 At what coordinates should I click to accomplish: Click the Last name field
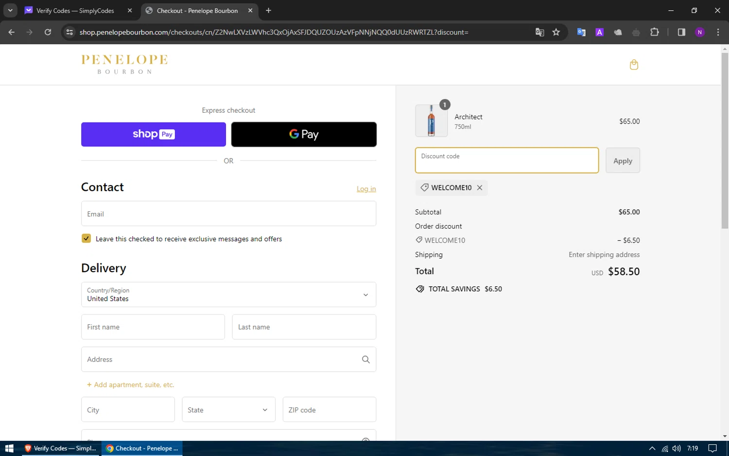pyautogui.click(x=304, y=327)
